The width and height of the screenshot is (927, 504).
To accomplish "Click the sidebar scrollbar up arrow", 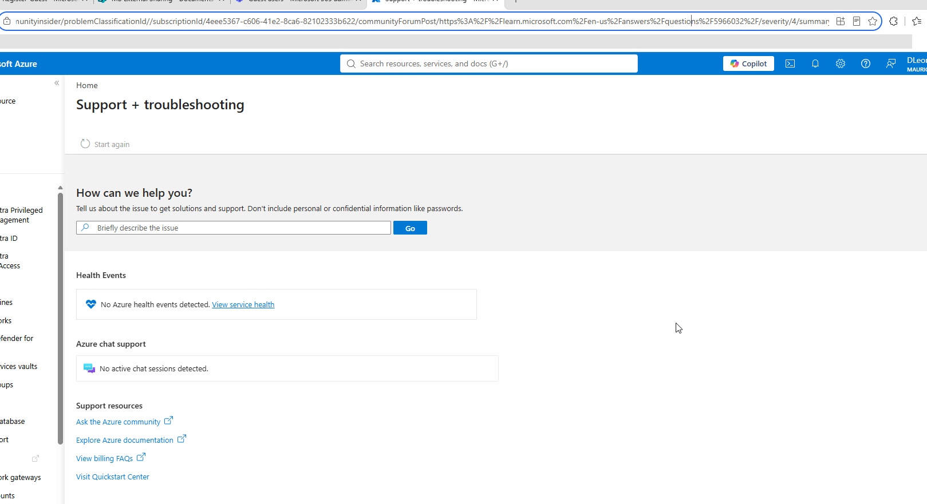I will pyautogui.click(x=60, y=188).
